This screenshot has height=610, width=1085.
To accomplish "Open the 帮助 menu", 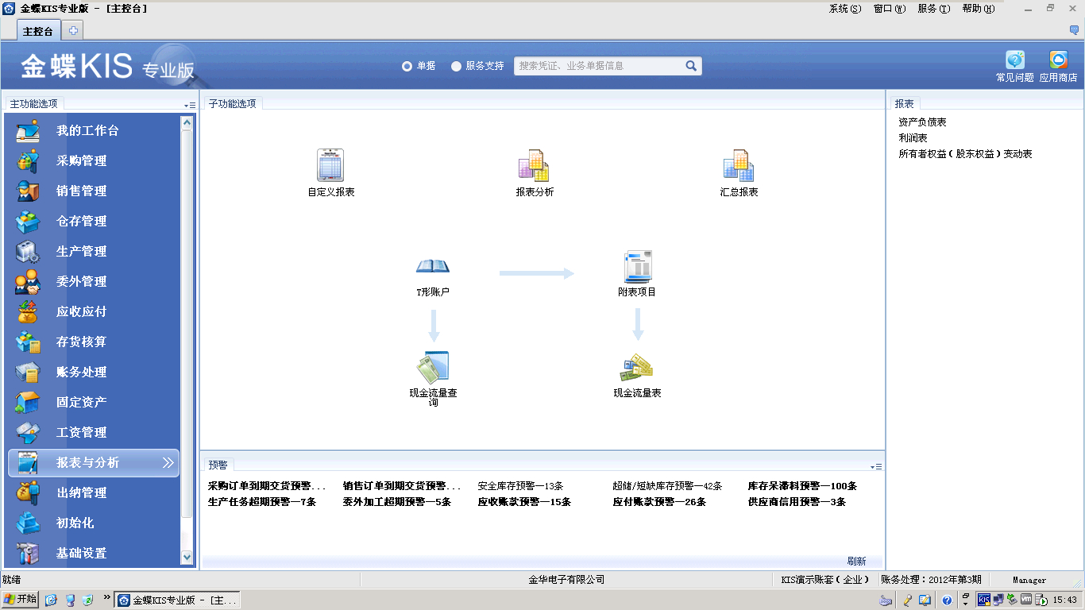I will coord(979,9).
